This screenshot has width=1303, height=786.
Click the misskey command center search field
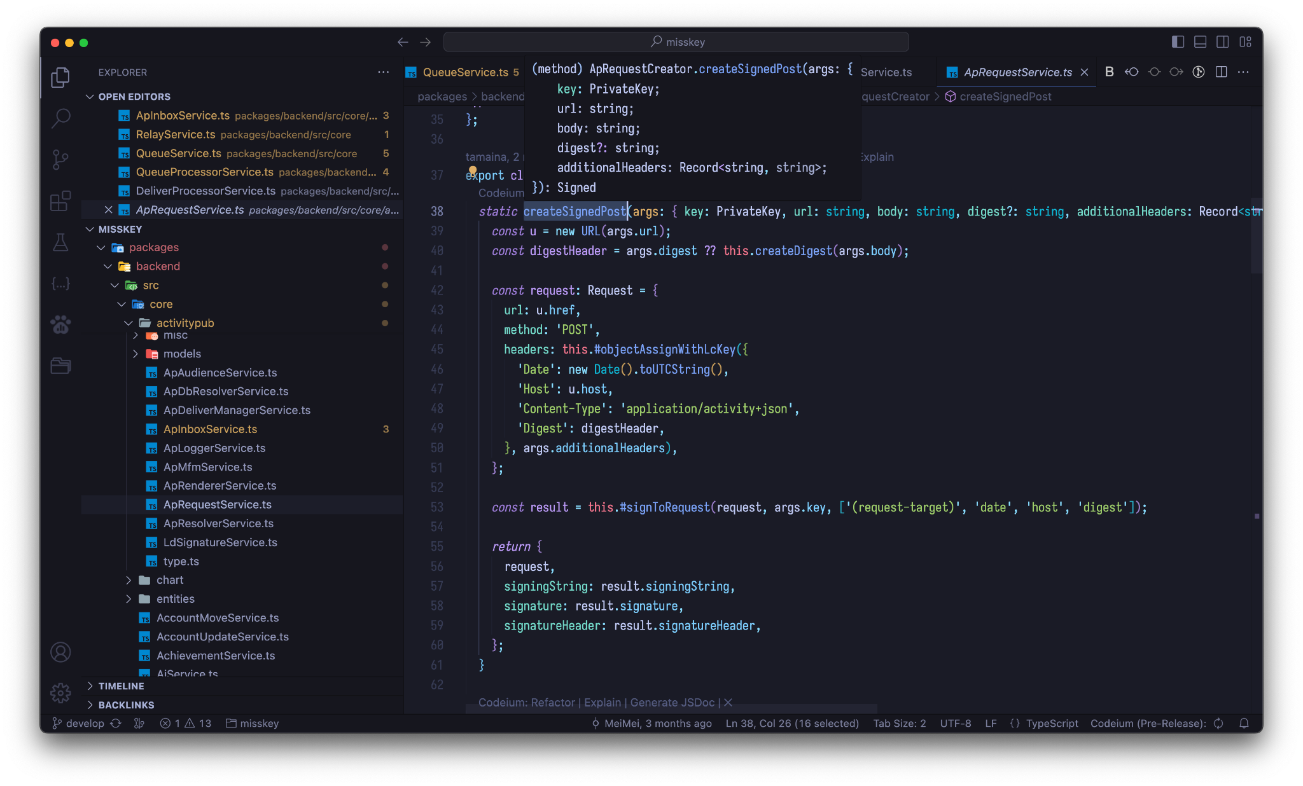pyautogui.click(x=676, y=42)
